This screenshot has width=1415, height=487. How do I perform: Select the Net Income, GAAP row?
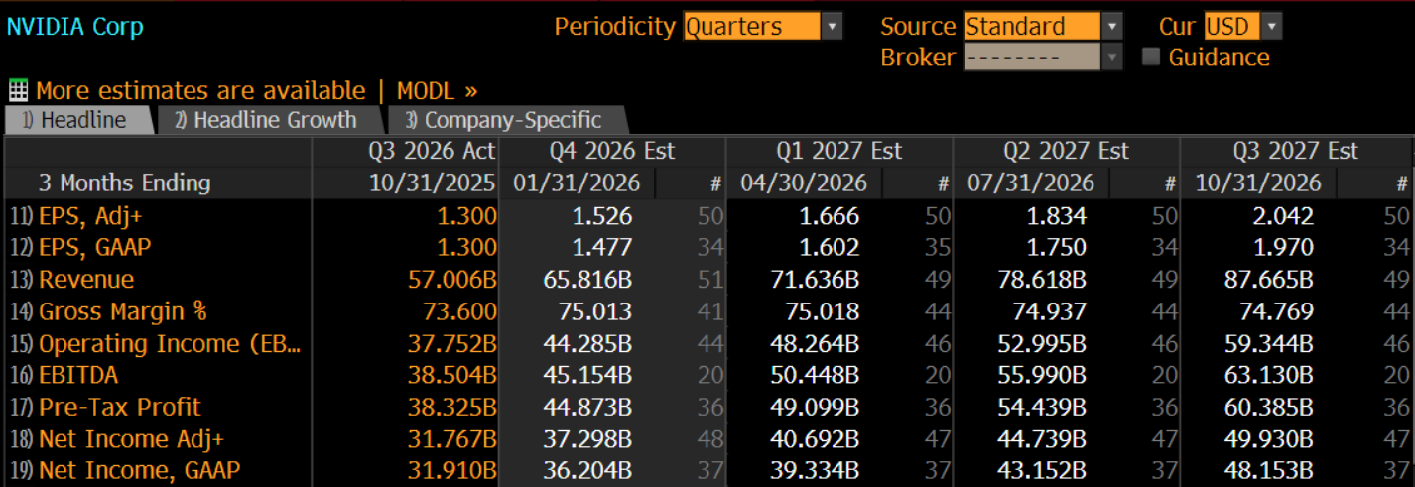tap(139, 470)
